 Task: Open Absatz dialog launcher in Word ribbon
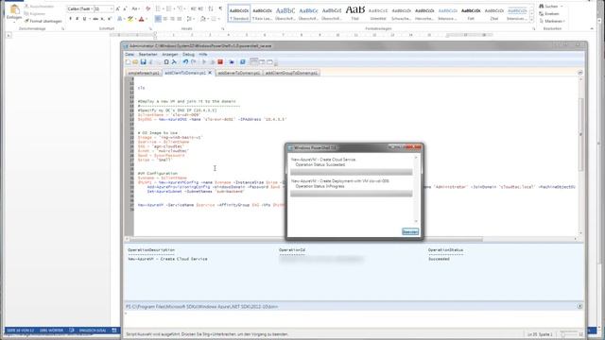coord(223,29)
